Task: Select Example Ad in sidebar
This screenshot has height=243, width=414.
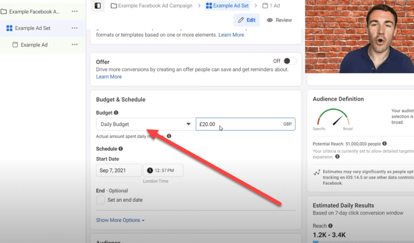Action: tap(34, 45)
